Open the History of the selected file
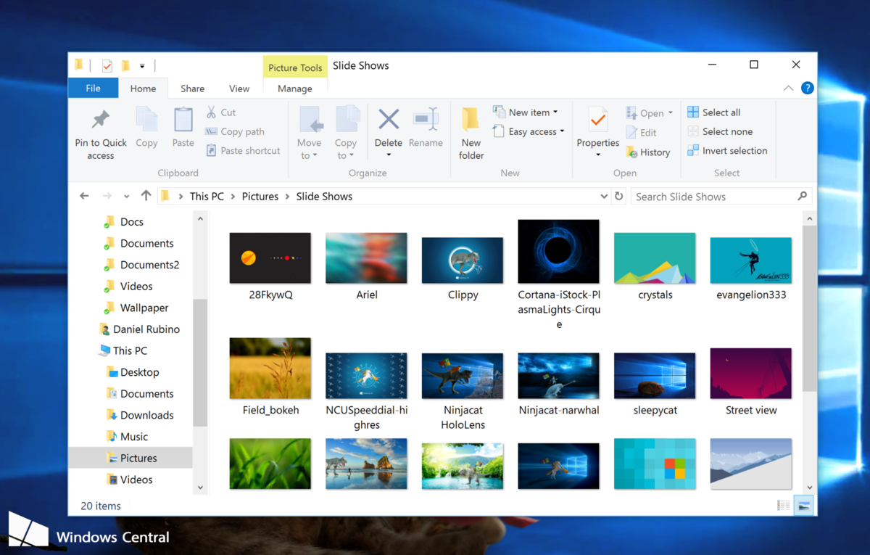The height and width of the screenshot is (555, 870). tap(648, 152)
